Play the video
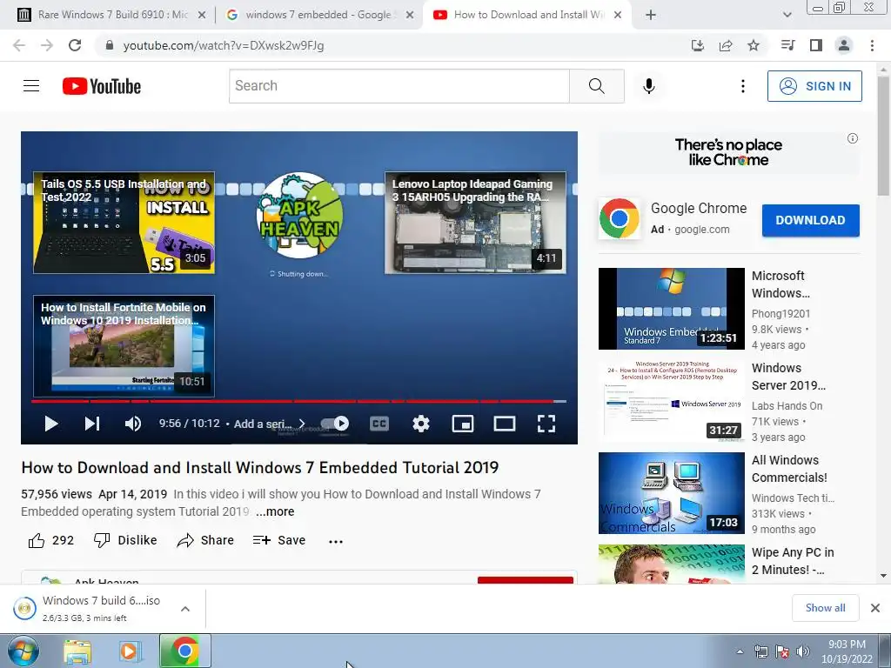 [x=51, y=424]
